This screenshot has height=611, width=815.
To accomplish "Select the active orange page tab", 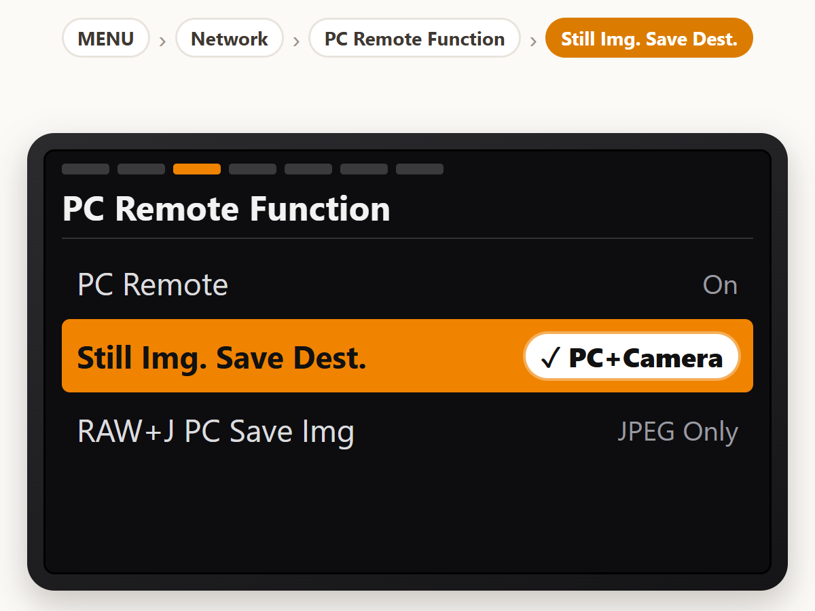I will (x=197, y=169).
